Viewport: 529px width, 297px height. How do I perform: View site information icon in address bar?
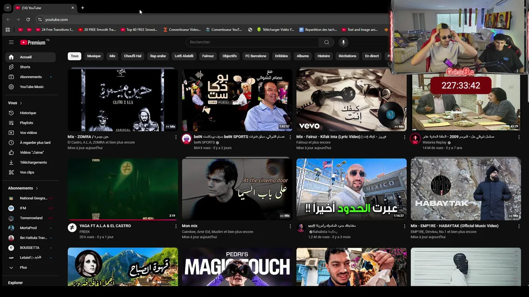coord(40,19)
